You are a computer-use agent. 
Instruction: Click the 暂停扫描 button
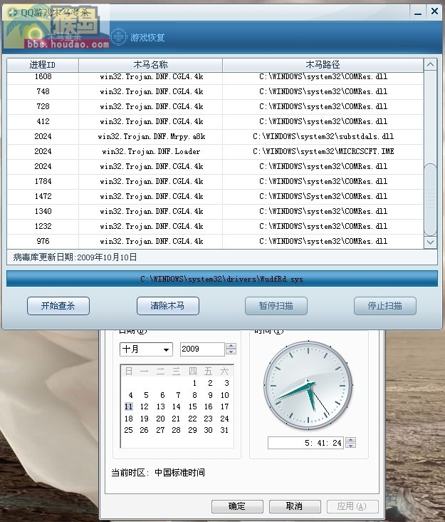[x=276, y=306]
